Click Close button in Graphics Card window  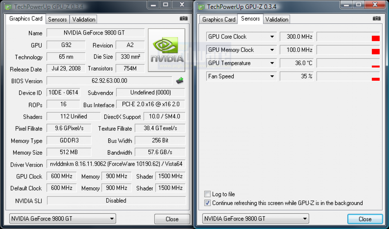(172, 219)
